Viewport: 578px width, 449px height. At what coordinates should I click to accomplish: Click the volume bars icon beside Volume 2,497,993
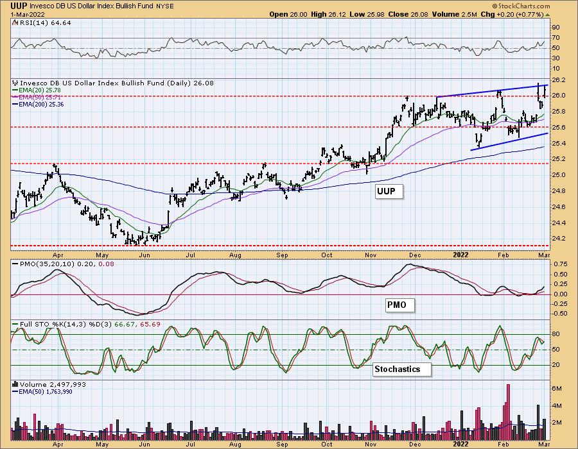point(15,385)
